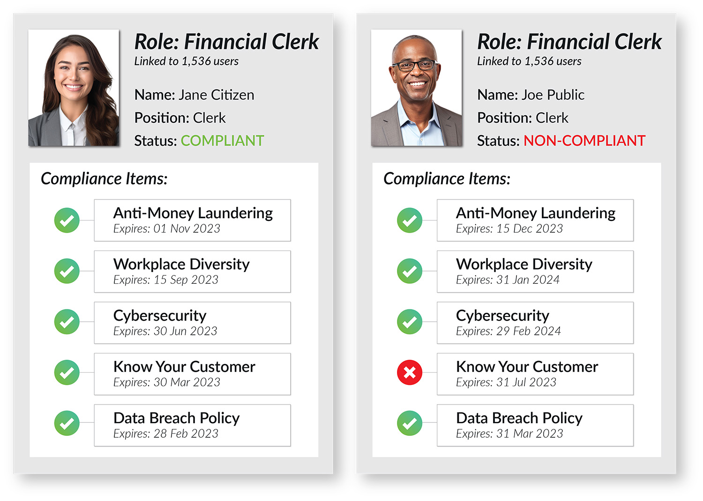Click Joe's Workplace Diversity green check icon

pos(410,271)
